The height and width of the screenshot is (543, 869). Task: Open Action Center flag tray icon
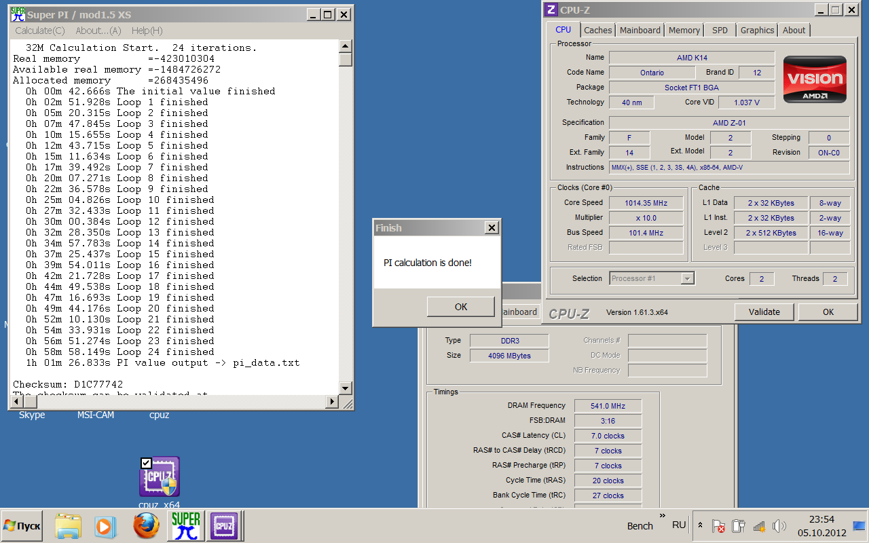click(x=718, y=526)
